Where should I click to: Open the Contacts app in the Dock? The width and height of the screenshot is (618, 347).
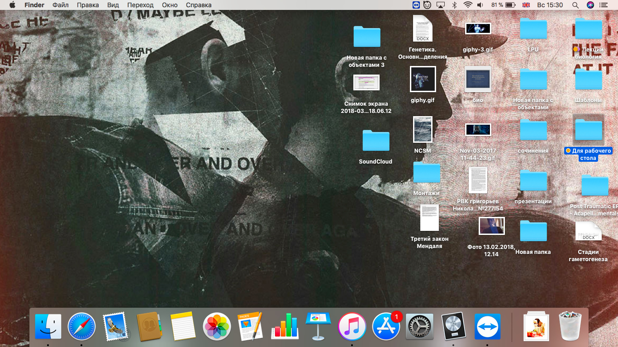click(149, 326)
